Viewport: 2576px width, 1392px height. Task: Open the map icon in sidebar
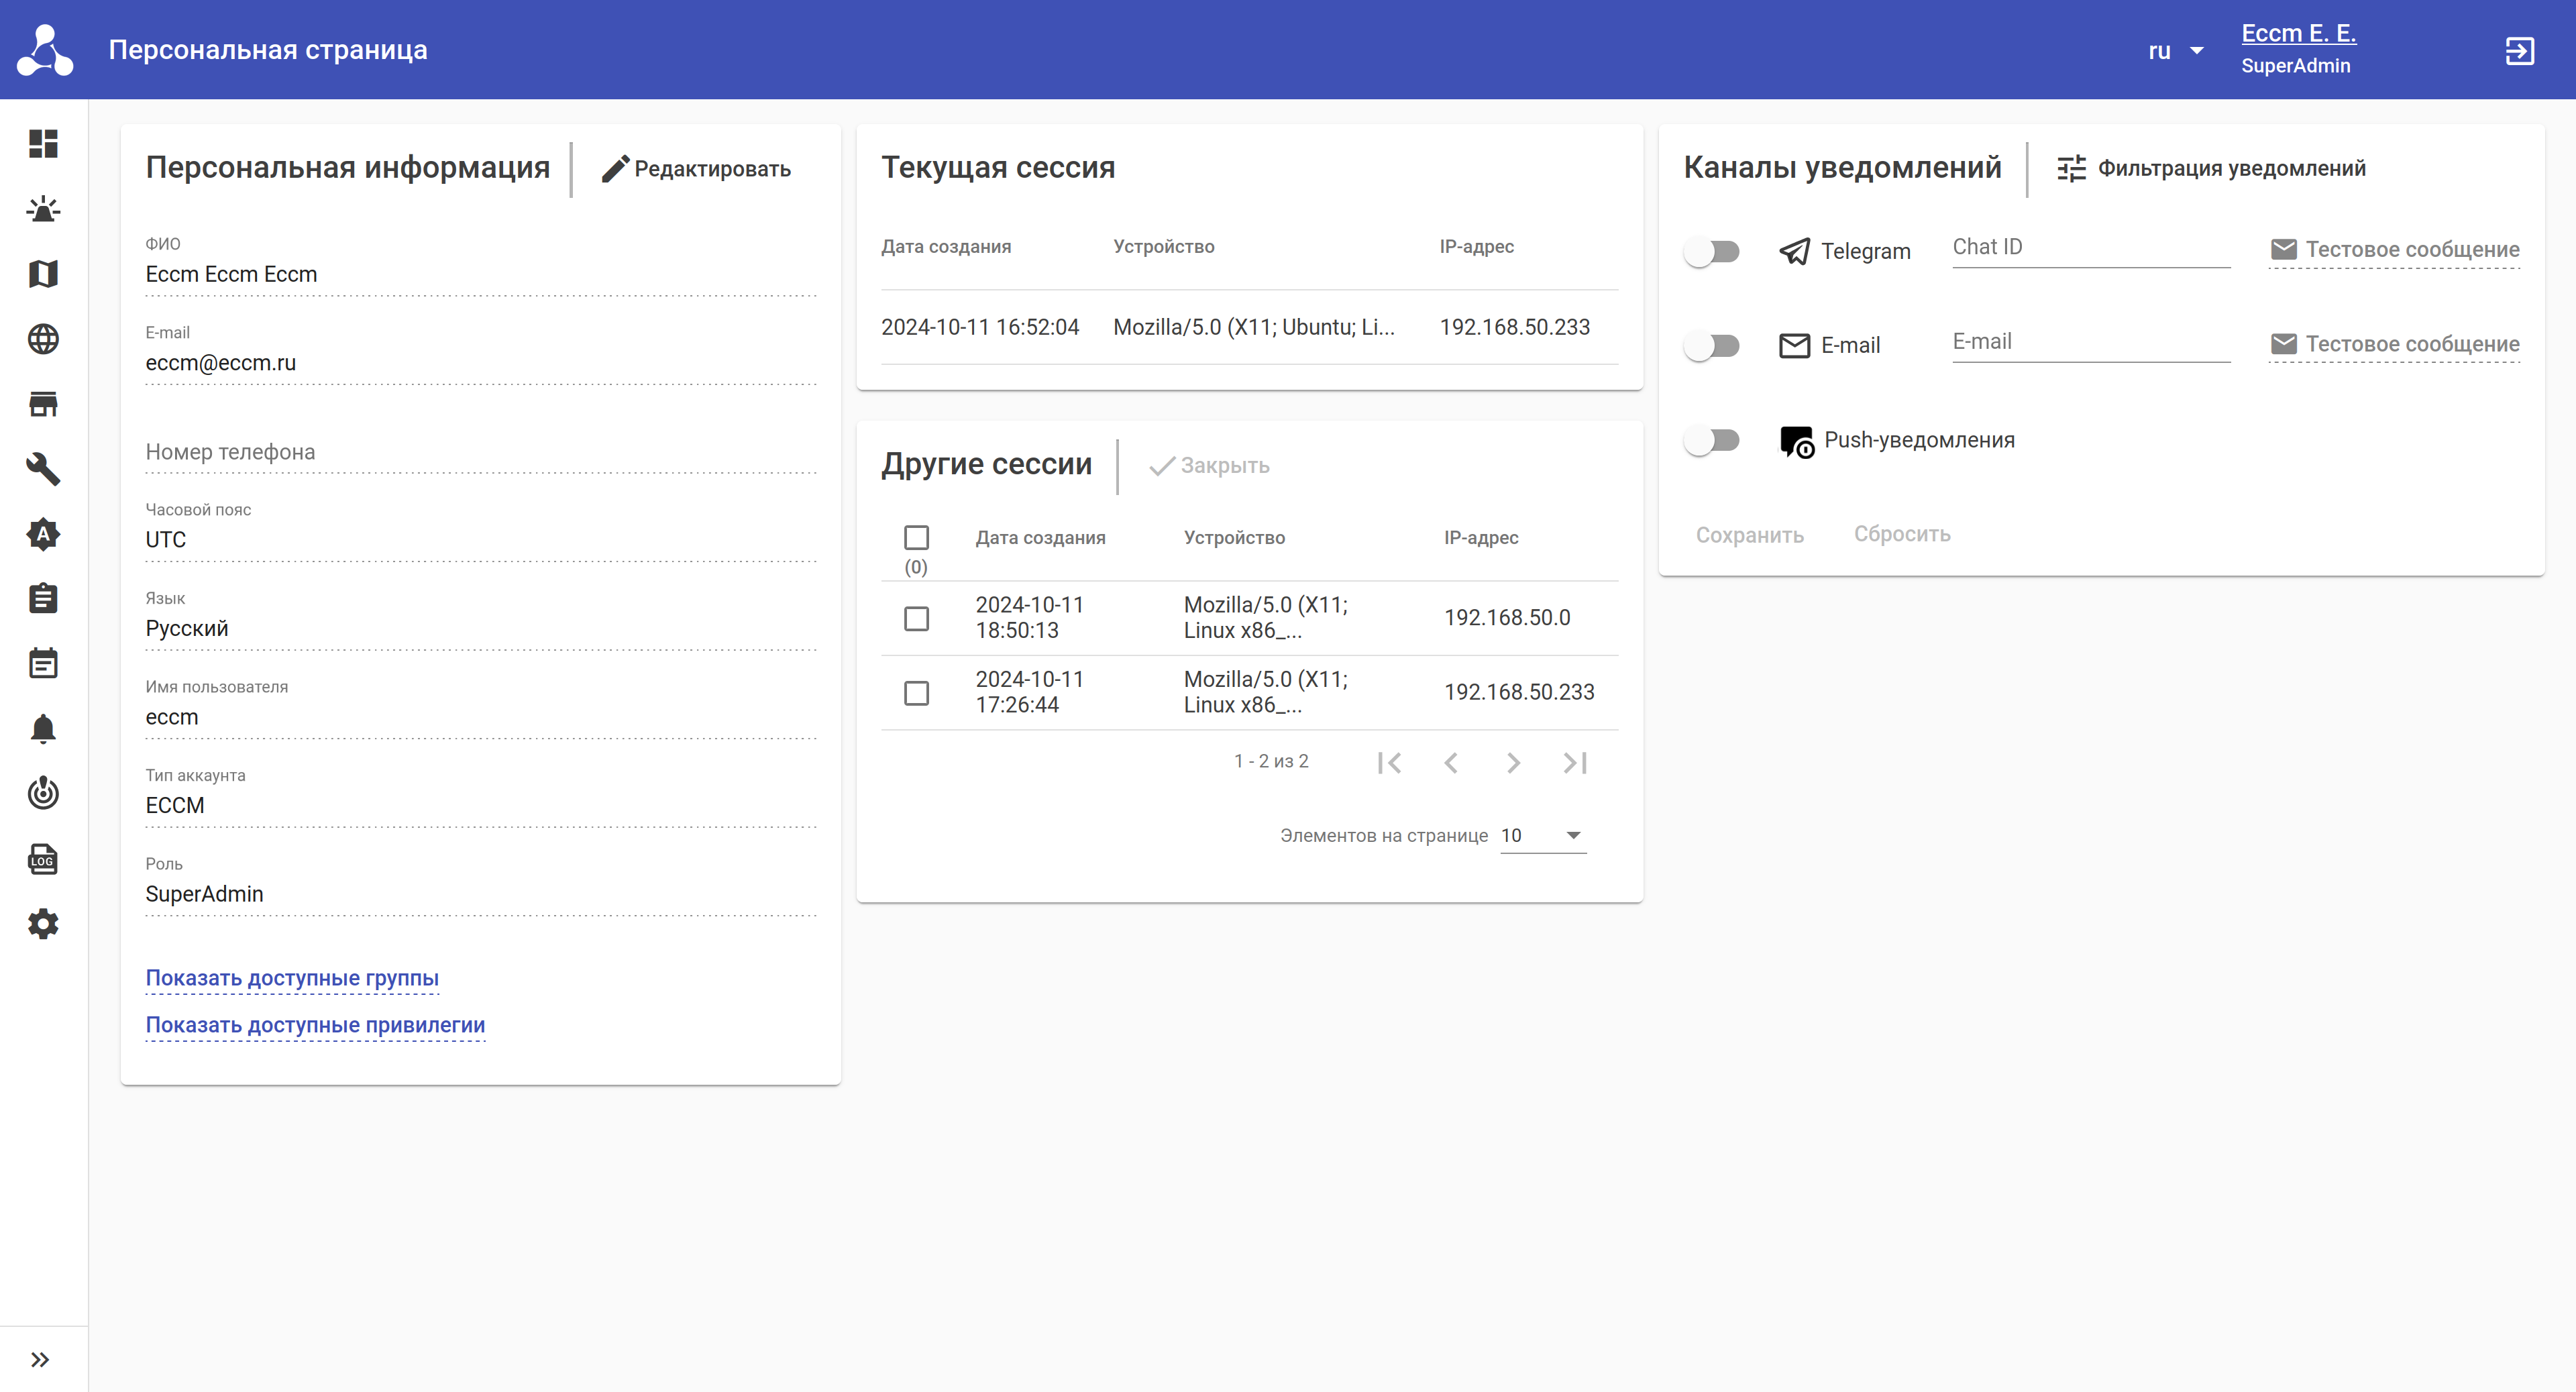tap(43, 274)
